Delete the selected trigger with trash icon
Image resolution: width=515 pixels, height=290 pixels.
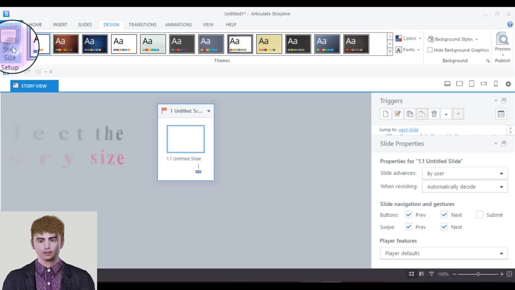tap(434, 114)
